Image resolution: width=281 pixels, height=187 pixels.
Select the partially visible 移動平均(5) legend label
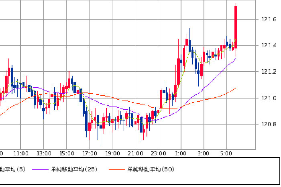pos(12,169)
